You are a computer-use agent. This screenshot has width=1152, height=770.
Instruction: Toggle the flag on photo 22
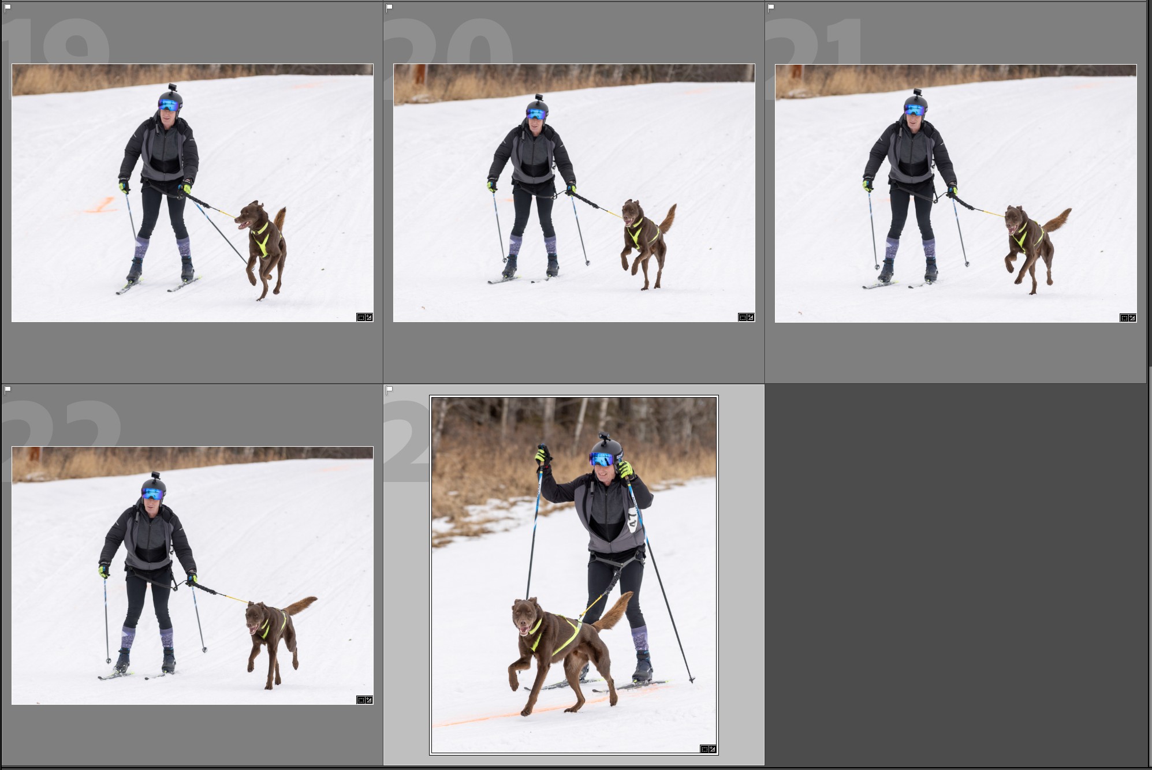[x=8, y=390]
